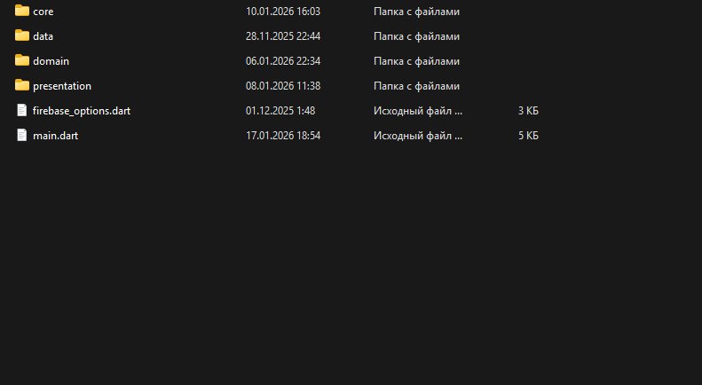Select the presentation folder name

tap(62, 86)
